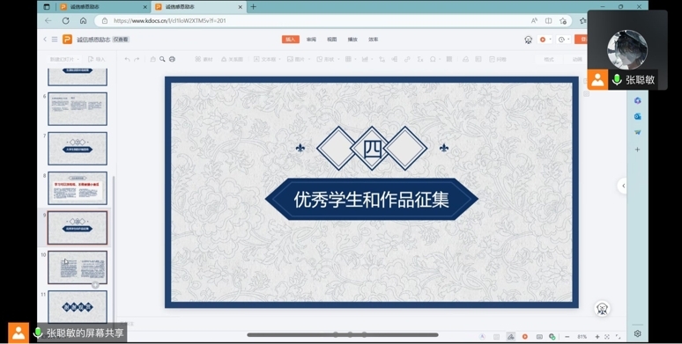Select slide 11 thumbnail
The width and height of the screenshot is (682, 344).
pos(78,307)
